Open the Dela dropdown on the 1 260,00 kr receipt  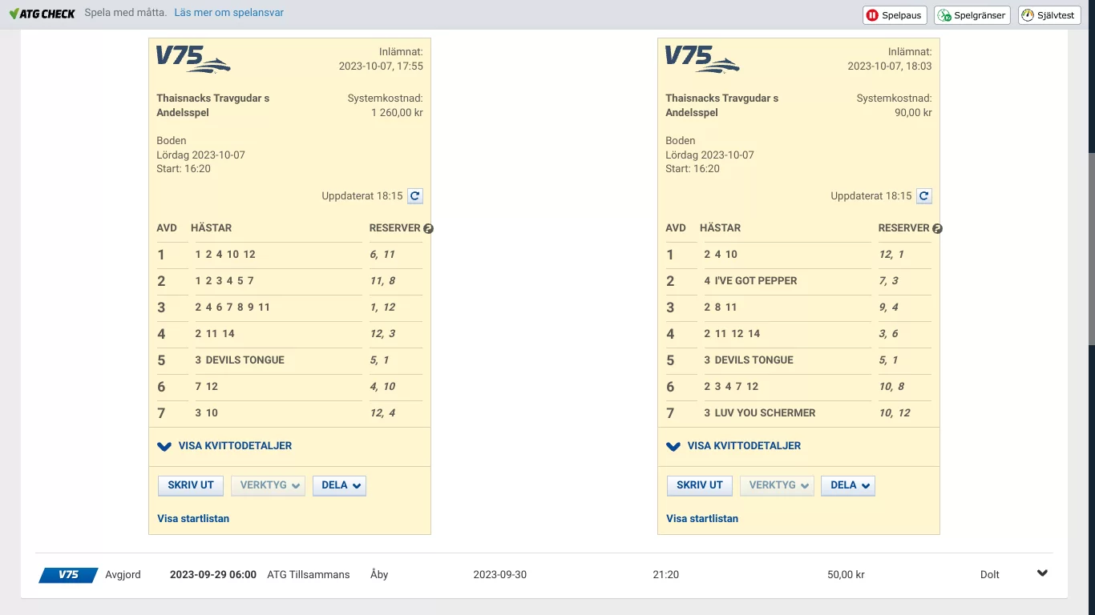pyautogui.click(x=339, y=485)
